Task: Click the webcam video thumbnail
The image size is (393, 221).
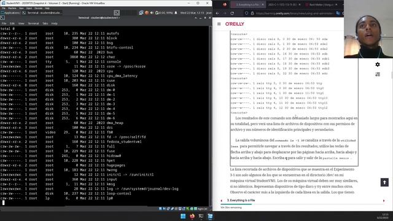Action: tap(368, 29)
